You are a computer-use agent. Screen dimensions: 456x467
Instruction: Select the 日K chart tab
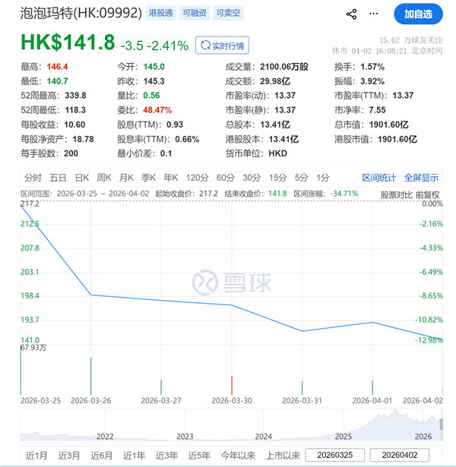[81, 178]
